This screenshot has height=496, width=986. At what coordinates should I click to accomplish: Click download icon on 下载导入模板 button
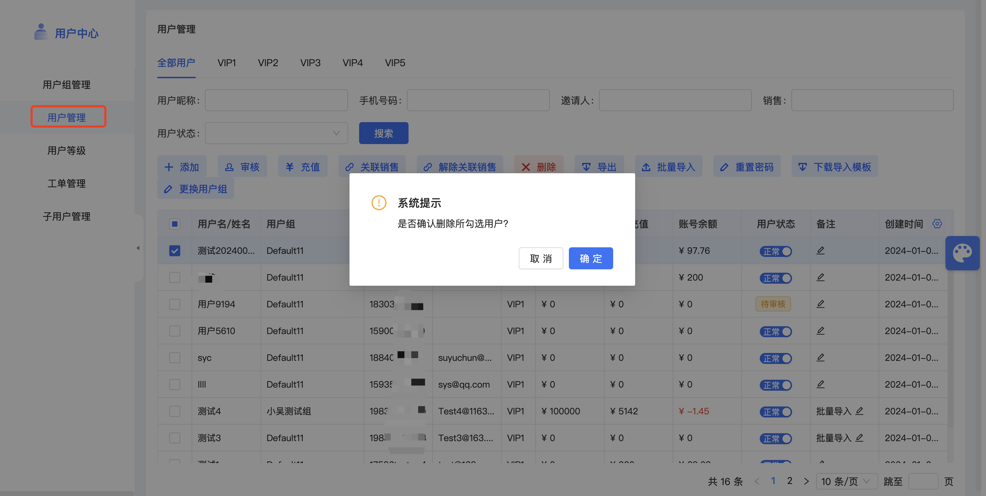[802, 167]
